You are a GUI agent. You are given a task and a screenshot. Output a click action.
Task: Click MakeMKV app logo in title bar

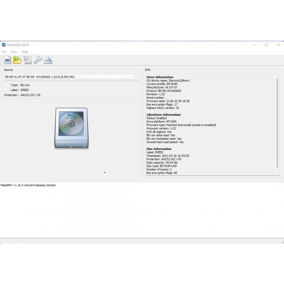(4, 45)
